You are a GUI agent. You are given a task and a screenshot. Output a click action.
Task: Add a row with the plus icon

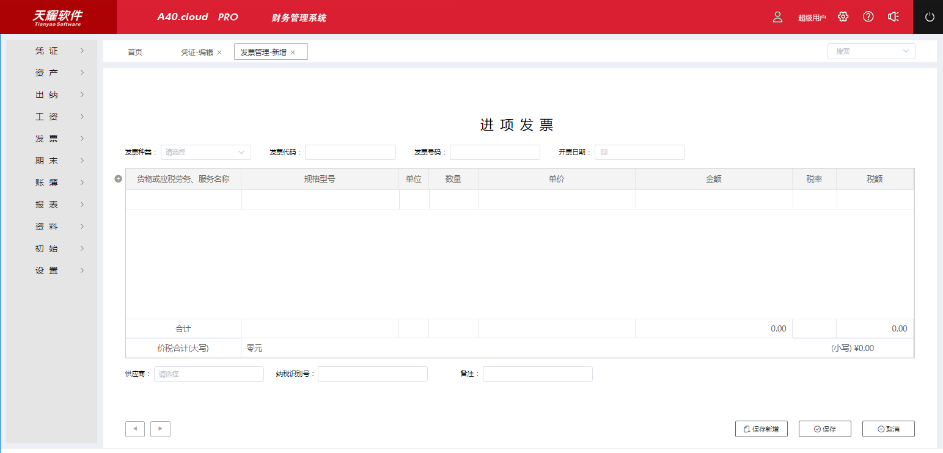pyautogui.click(x=119, y=179)
